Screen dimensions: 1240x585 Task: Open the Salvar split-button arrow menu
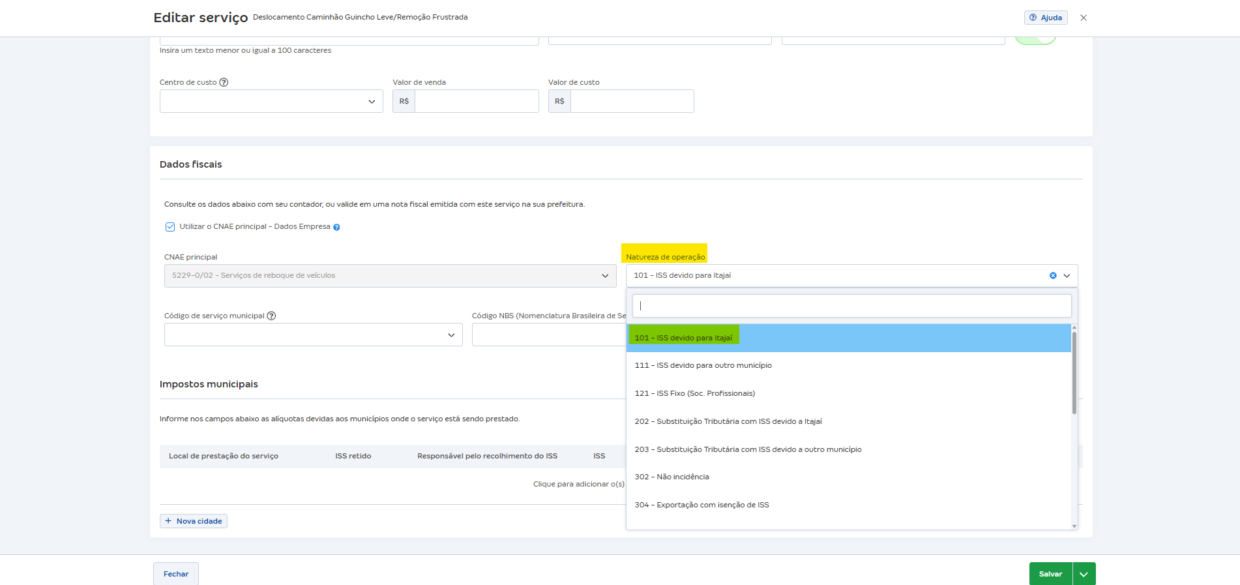click(1084, 574)
